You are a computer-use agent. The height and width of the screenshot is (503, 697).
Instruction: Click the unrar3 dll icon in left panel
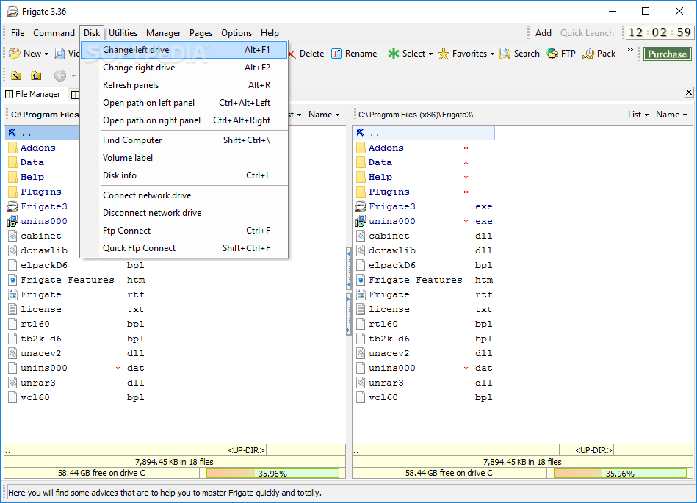(12, 382)
